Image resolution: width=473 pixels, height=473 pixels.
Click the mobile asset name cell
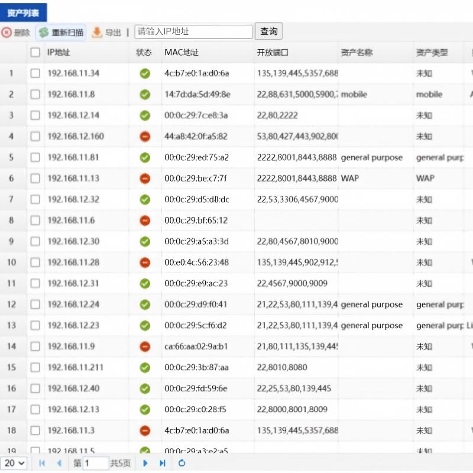point(354,95)
